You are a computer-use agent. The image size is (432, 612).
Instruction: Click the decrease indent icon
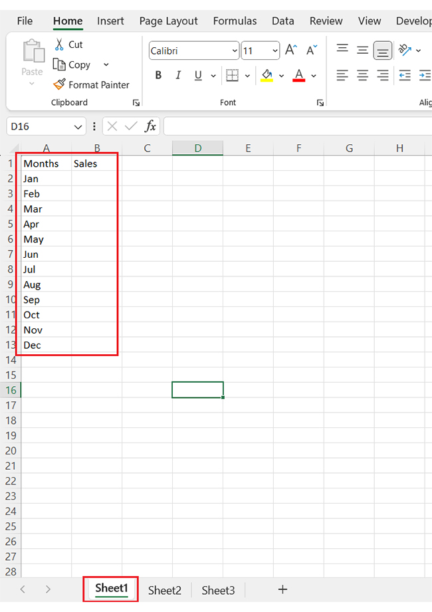(x=405, y=75)
